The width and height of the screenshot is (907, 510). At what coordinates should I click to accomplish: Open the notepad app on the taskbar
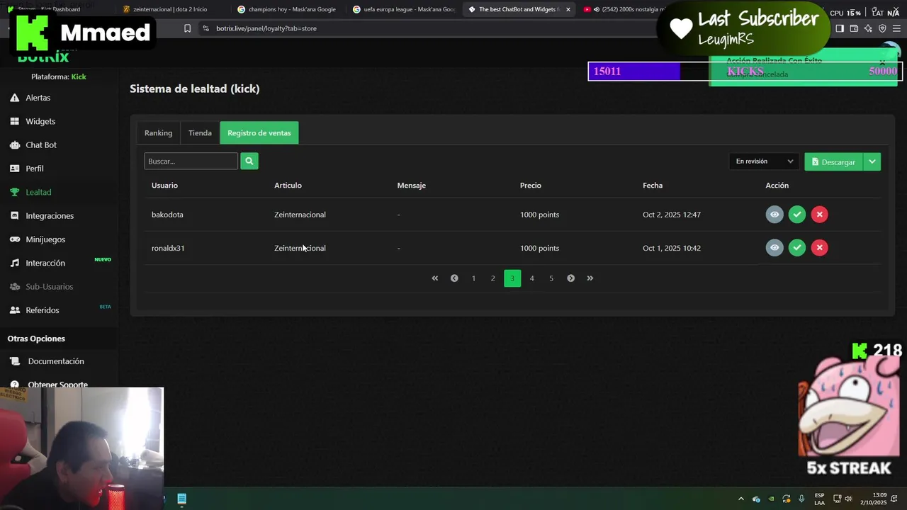pos(181,499)
